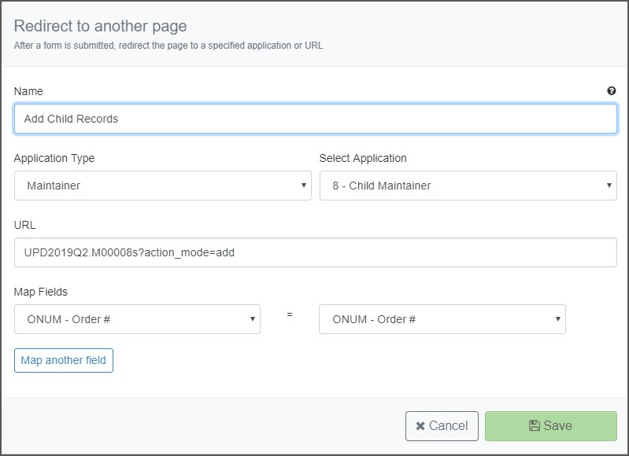Click the help question mark icon

(x=612, y=91)
